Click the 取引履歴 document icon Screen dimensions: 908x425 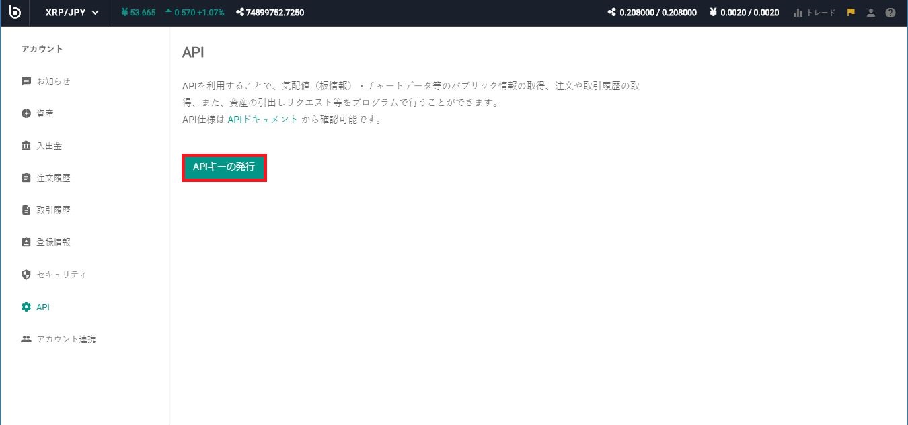pos(26,209)
